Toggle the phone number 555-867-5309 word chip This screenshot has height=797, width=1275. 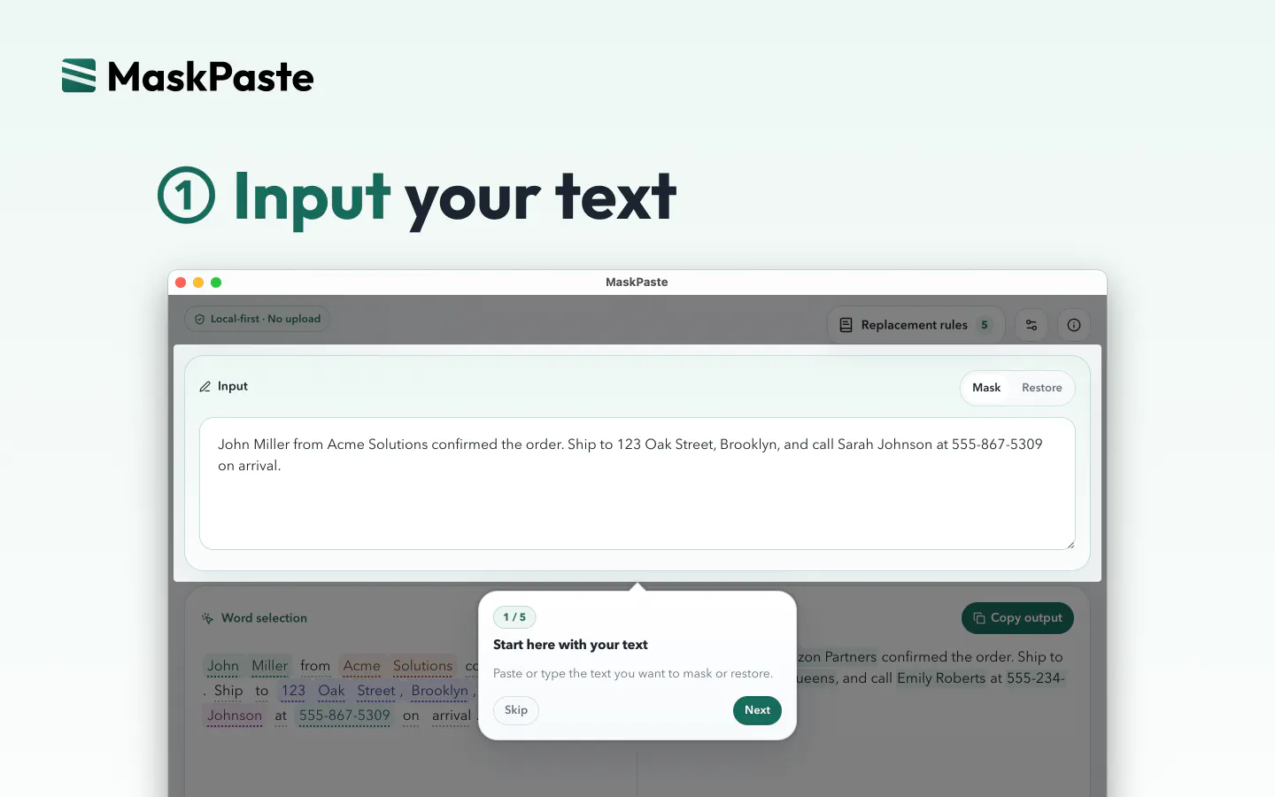tap(344, 716)
